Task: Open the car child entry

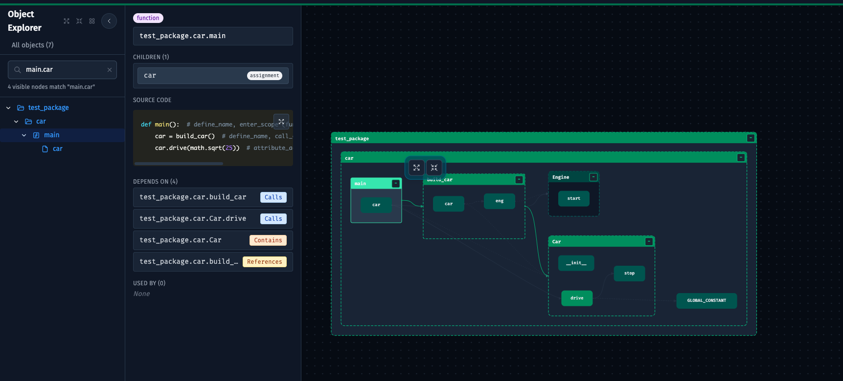Action: coord(213,76)
